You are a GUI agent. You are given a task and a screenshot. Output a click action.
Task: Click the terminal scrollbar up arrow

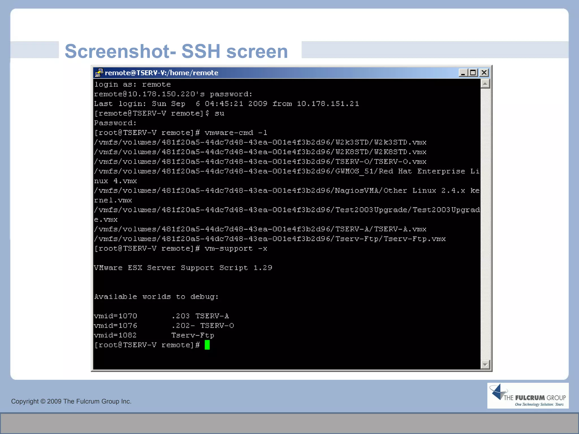485,84
